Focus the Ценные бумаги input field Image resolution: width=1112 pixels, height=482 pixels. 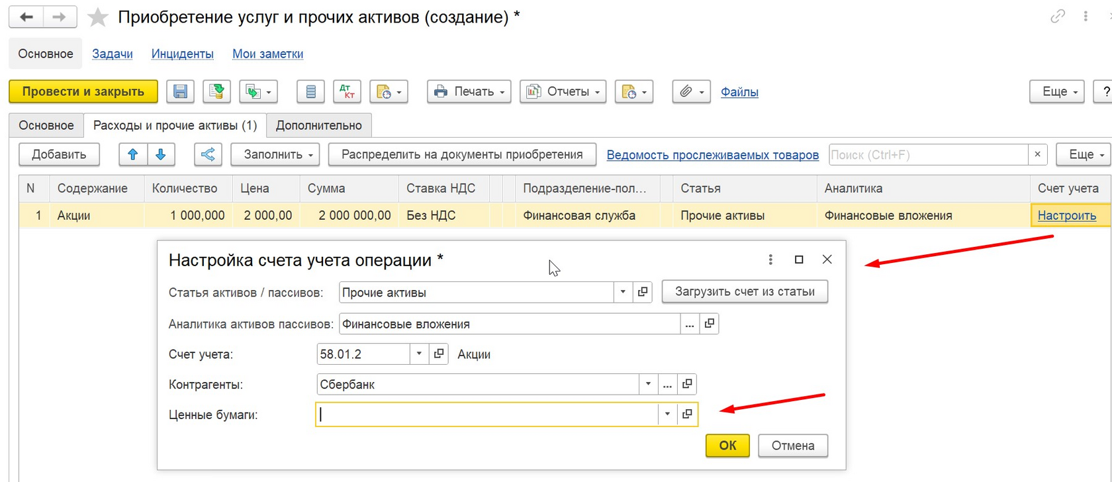coord(486,414)
